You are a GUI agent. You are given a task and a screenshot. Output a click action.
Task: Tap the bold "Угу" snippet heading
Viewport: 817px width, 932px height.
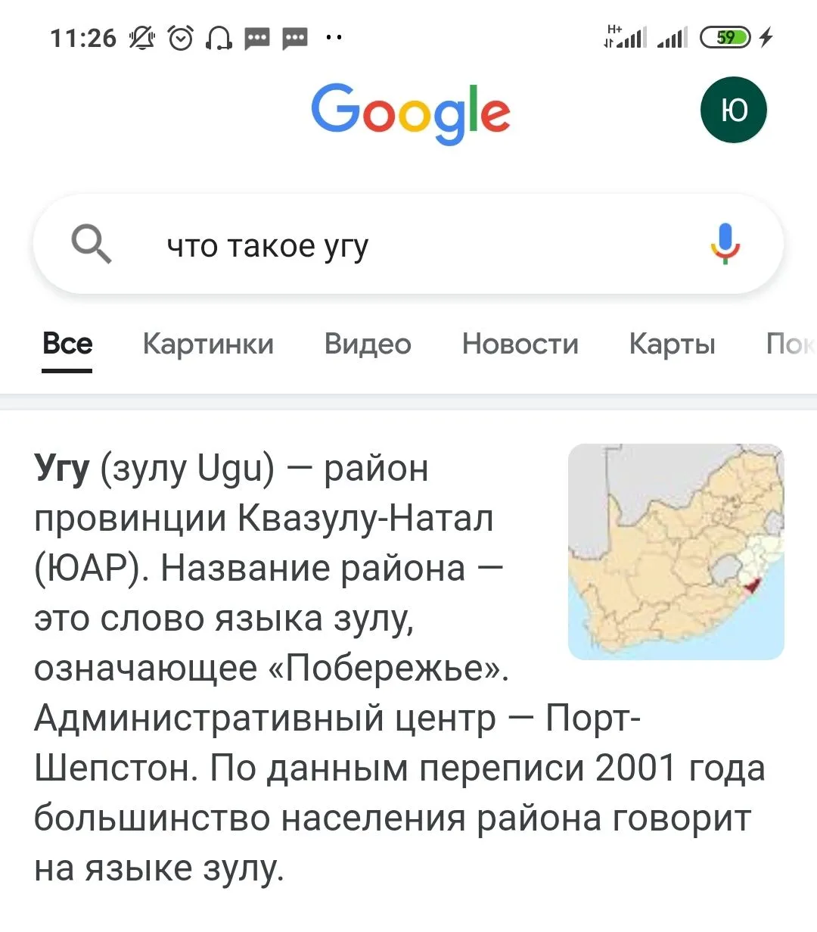(62, 469)
